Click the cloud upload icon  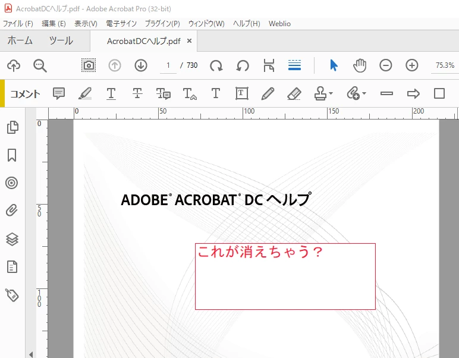pyautogui.click(x=14, y=65)
